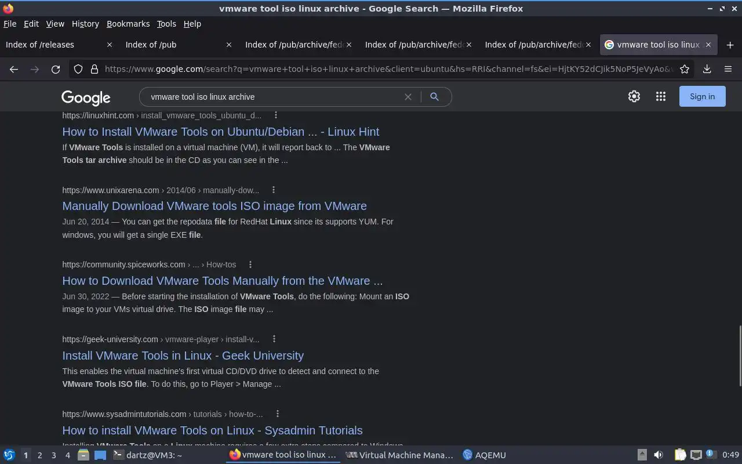The image size is (742, 464).
Task: Open the clipboard manager tray icon
Action: click(x=680, y=455)
